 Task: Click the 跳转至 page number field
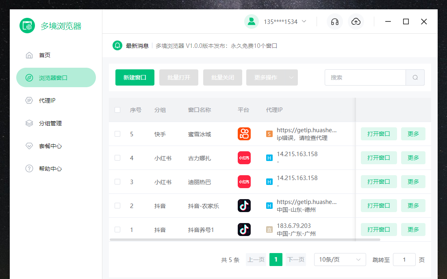[x=404, y=260]
